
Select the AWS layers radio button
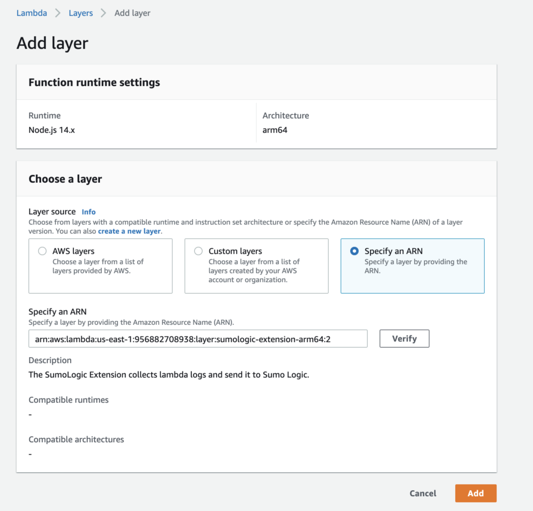click(x=42, y=251)
